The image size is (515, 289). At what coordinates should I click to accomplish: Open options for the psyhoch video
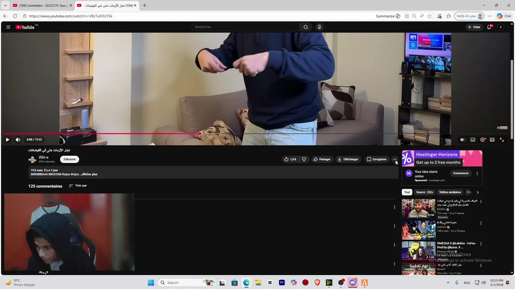481,223
